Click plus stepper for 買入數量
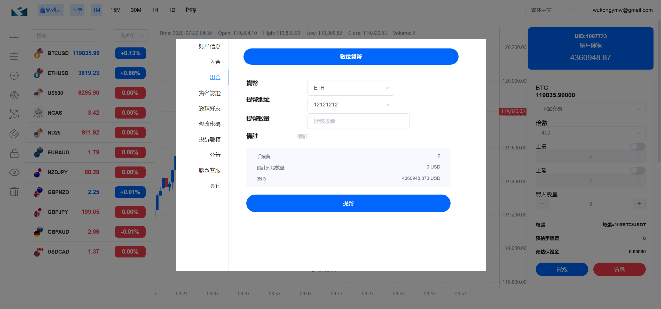This screenshot has height=309, width=661. tap(639, 204)
